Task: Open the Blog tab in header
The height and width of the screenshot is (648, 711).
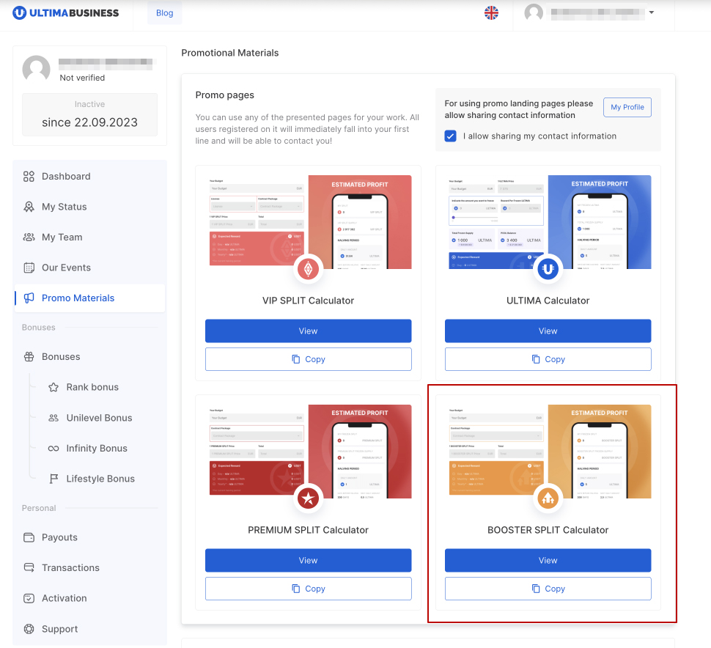Action: coord(165,13)
